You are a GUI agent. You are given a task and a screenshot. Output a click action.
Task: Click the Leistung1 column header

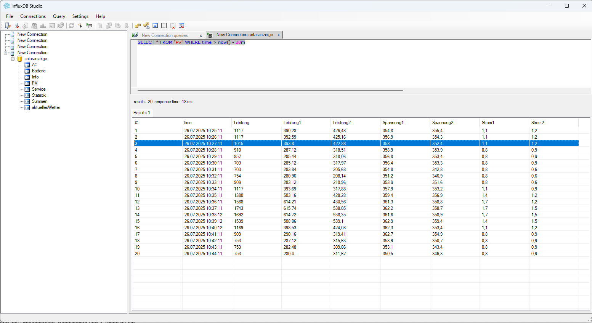click(x=292, y=123)
